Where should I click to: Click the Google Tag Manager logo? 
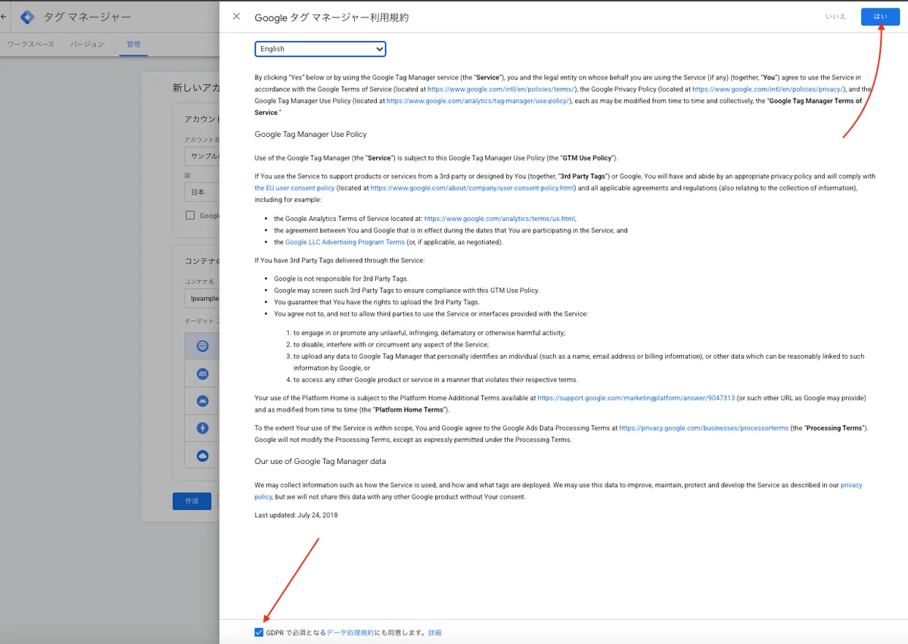pyautogui.click(x=27, y=17)
